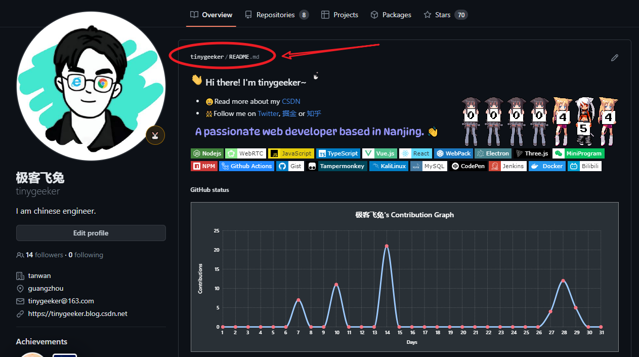Screen dimensions: 639x357
Task: Click the NPM badge
Action: 204,166
